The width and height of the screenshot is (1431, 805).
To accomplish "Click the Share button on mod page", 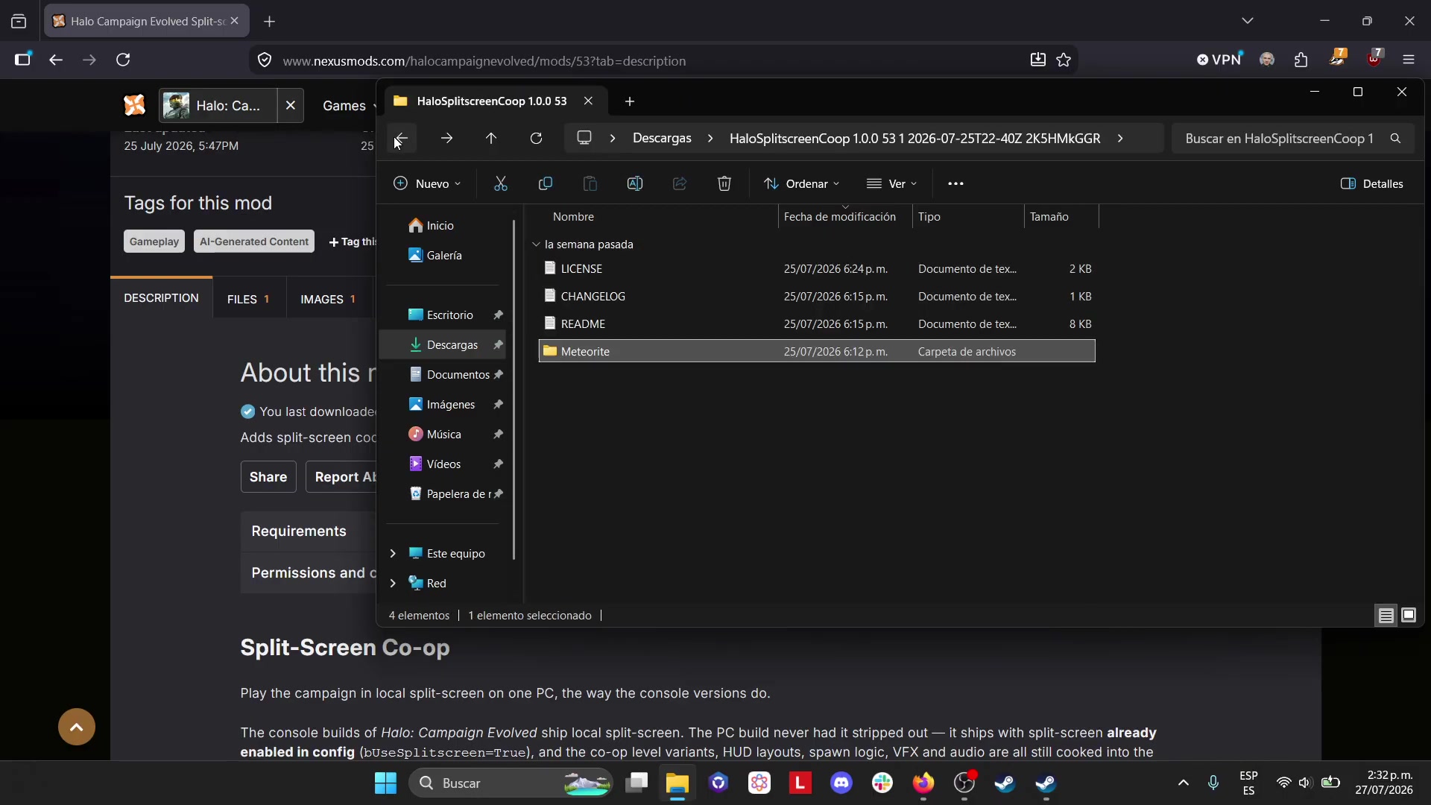I will click(268, 477).
